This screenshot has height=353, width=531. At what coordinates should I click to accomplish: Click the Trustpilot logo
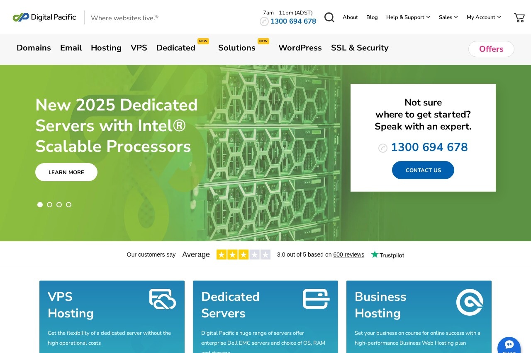coord(387,255)
